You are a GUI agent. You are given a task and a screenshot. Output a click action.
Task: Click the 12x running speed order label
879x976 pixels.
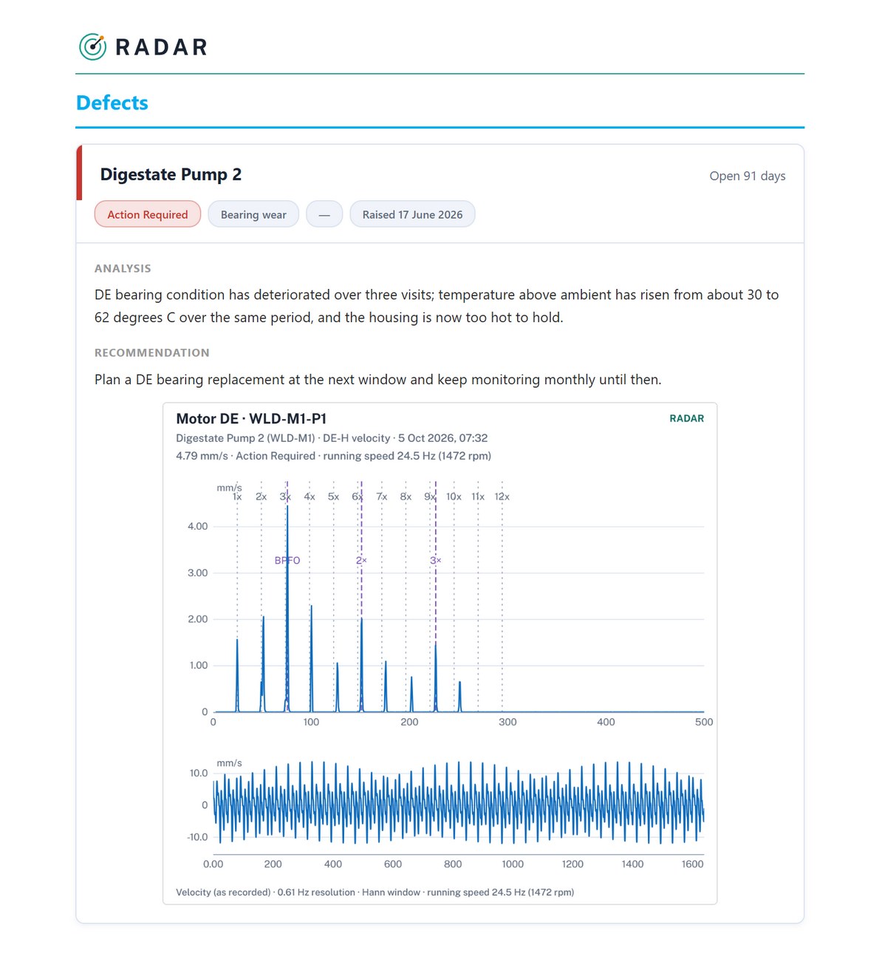[x=502, y=496]
